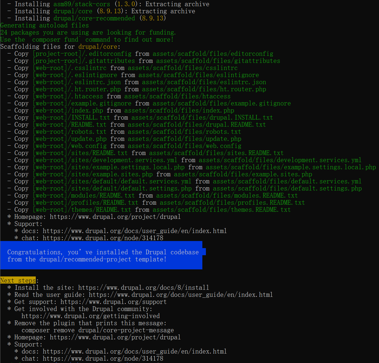Click '[web-root]/modules/README.txt' path
Image resolution: width=379 pixels, height=363 pixels.
point(84,196)
